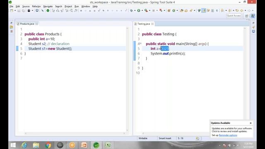Click the Save All toolbar icon

tap(23, 10)
